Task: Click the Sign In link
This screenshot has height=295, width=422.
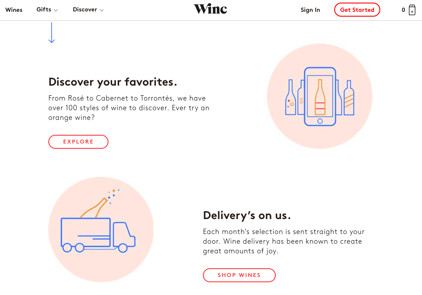Action: point(310,10)
